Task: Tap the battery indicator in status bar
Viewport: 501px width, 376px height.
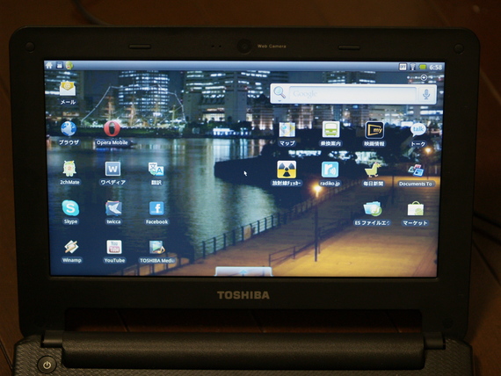Action: 423,67
